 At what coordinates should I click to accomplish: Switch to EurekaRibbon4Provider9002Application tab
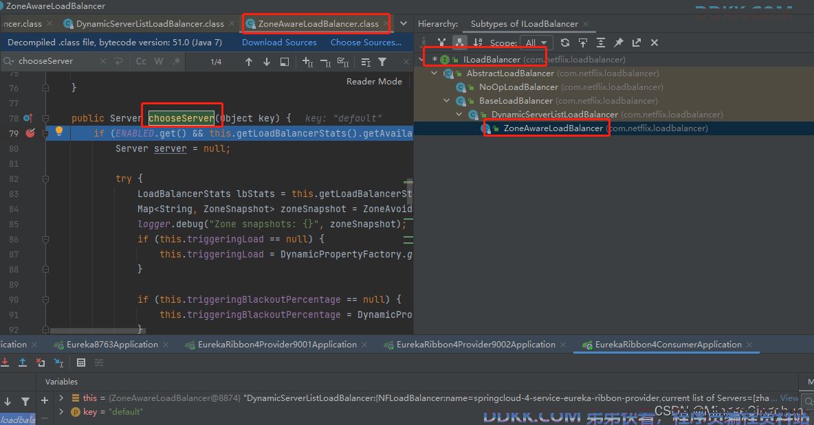point(476,345)
